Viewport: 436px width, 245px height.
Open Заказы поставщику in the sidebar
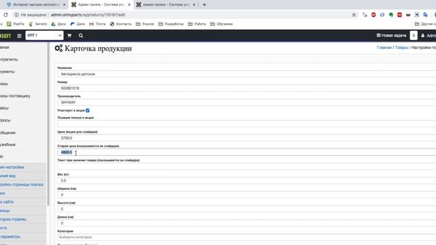point(15,96)
